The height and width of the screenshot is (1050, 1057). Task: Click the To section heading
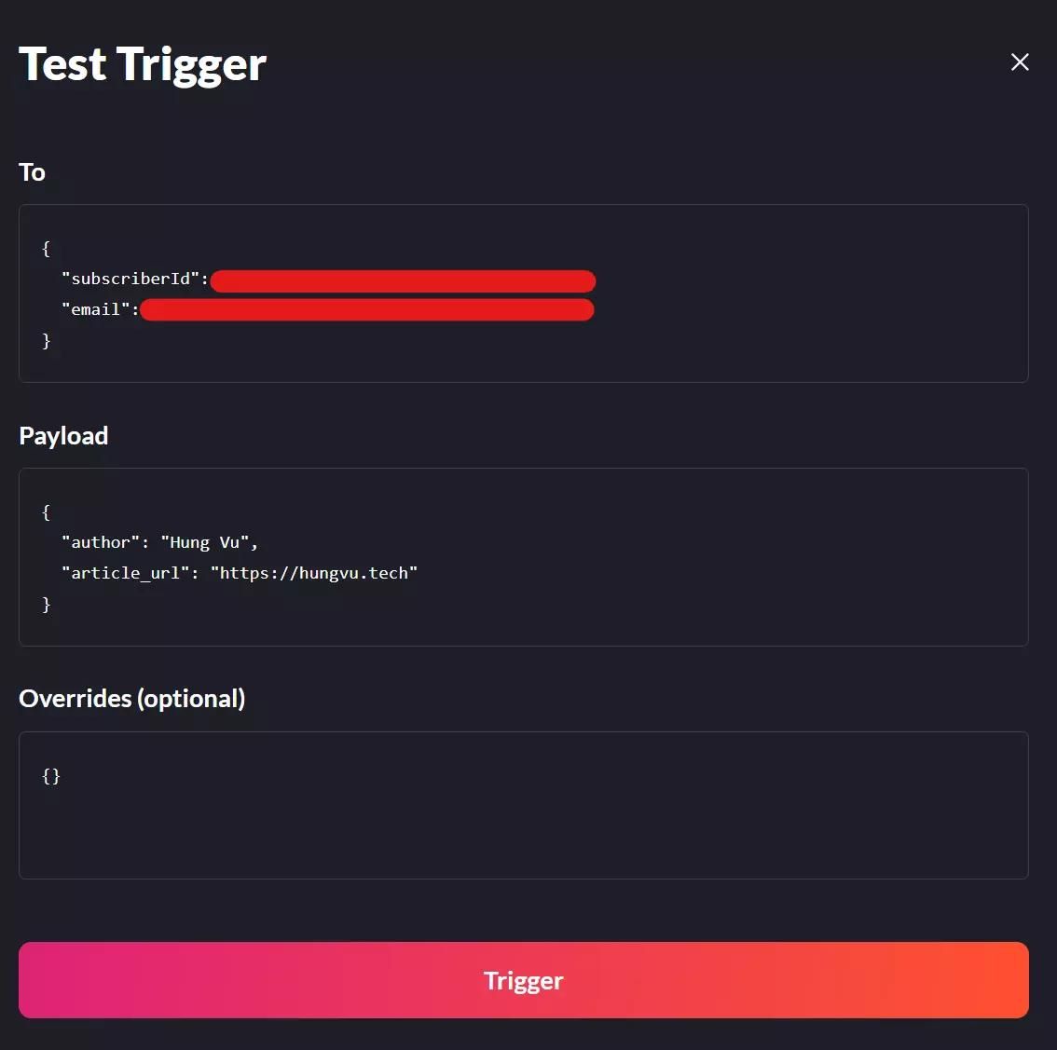(x=32, y=172)
